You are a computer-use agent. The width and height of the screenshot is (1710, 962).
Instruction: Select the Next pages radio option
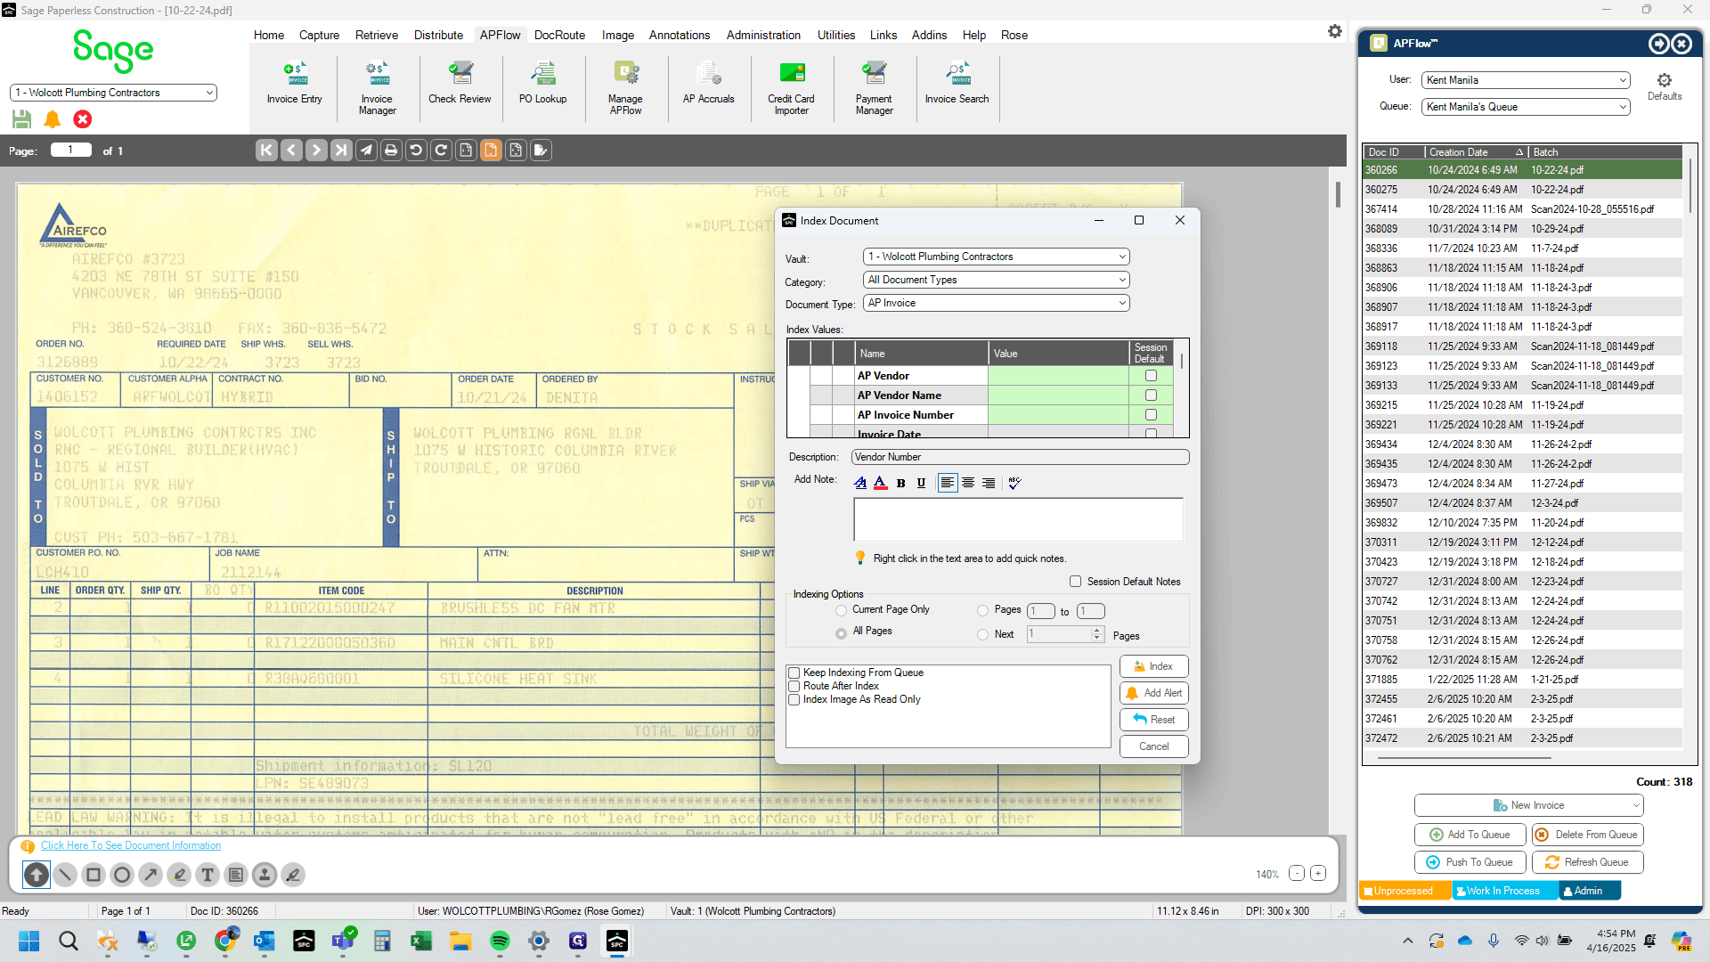pos(982,634)
